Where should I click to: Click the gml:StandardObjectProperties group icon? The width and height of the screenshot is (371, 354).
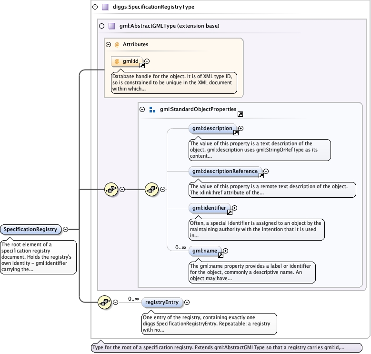(152, 110)
